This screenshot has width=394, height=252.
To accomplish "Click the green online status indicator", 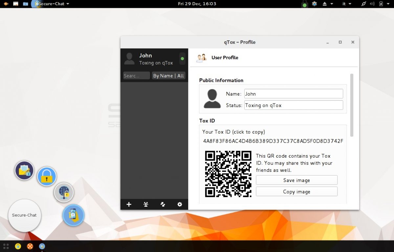I will click(x=182, y=59).
